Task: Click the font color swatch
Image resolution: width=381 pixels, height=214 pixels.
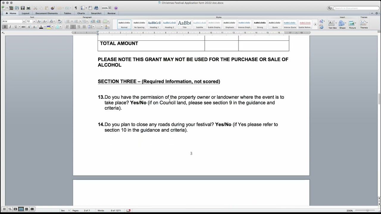Action: click(x=41, y=27)
